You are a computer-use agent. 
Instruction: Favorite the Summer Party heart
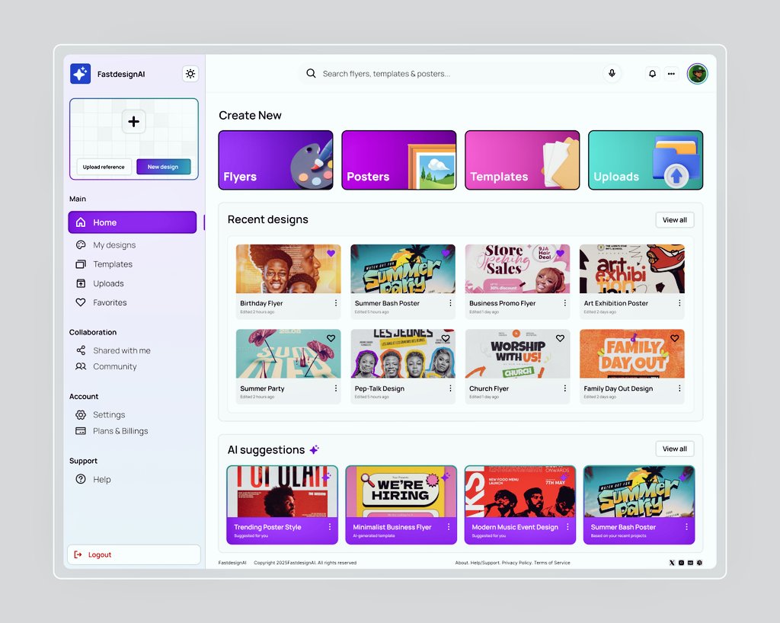[x=331, y=338]
